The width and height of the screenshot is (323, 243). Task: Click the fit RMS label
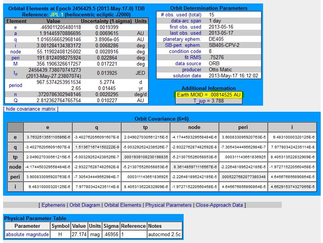[193, 57]
